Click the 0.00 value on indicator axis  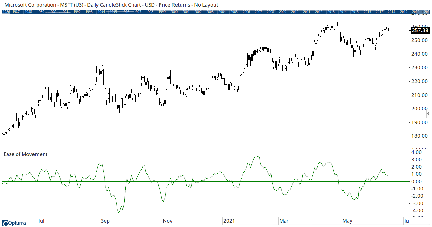point(417,181)
